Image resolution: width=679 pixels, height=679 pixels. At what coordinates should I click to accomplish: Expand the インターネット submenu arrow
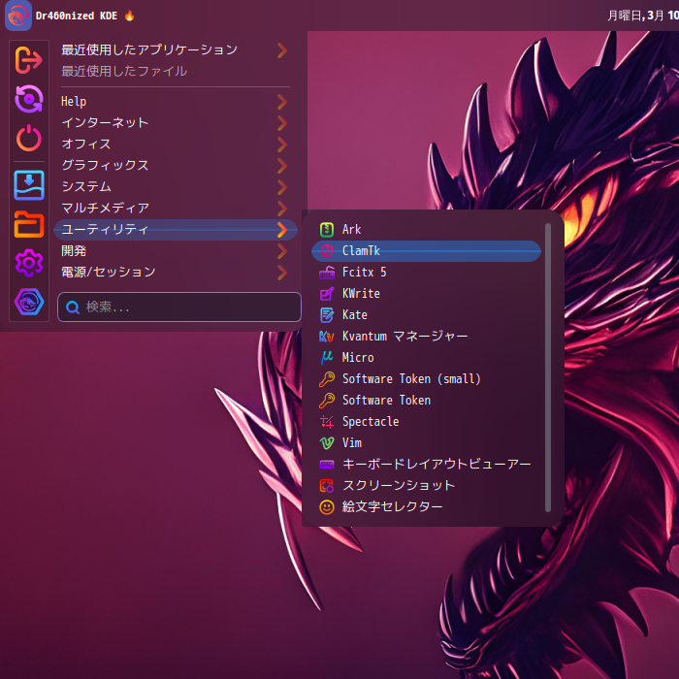(x=282, y=123)
